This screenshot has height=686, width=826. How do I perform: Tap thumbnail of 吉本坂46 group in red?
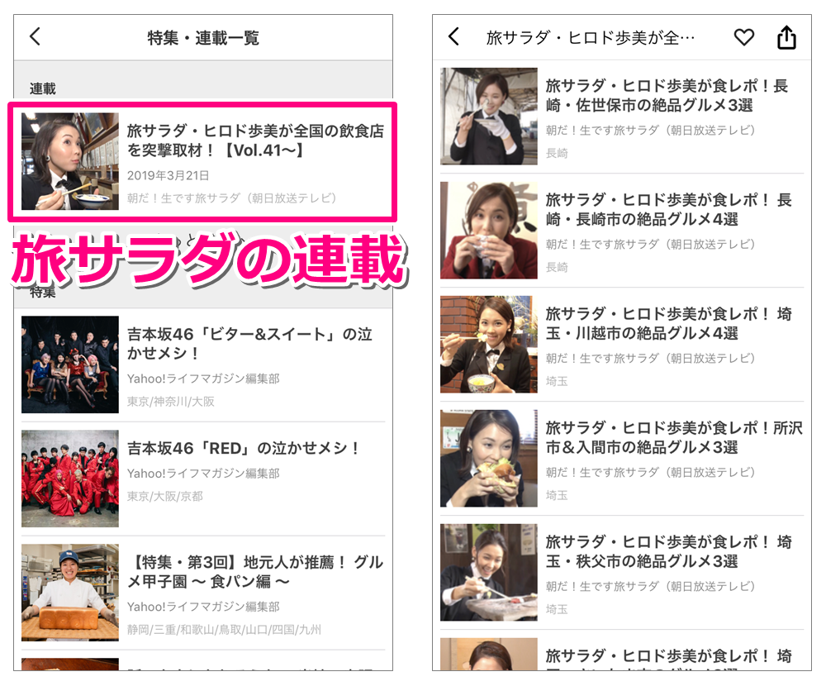[70, 479]
